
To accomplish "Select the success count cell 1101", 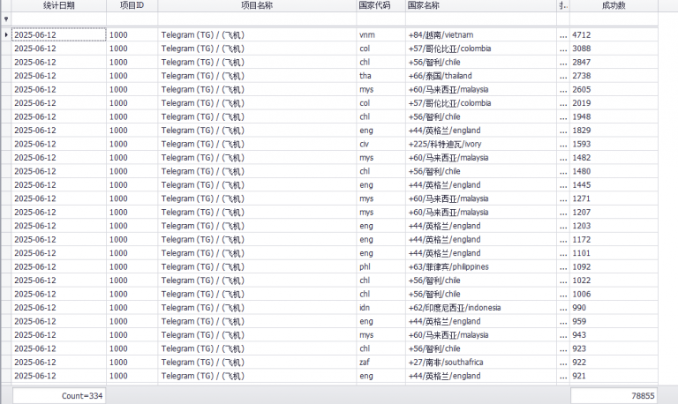I will click(x=614, y=253).
